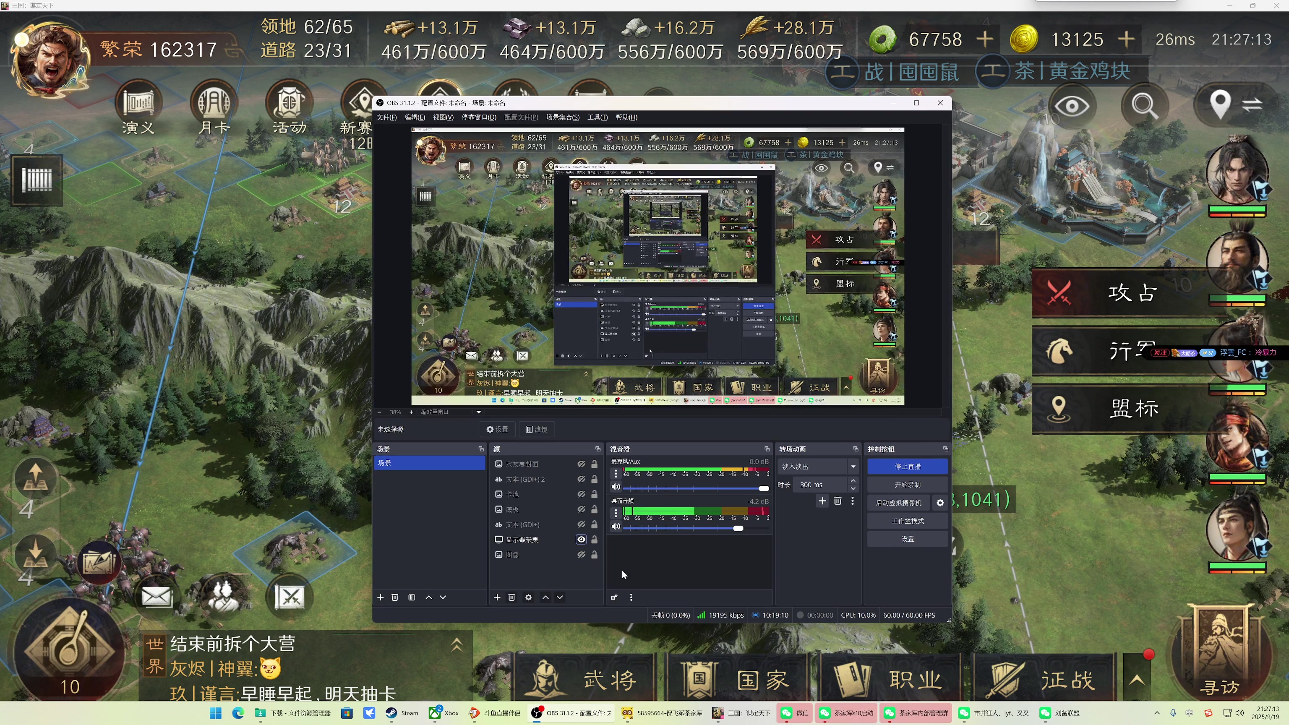Open 麦克风/Aux channel three-dot menu
1289x725 pixels.
coord(616,473)
